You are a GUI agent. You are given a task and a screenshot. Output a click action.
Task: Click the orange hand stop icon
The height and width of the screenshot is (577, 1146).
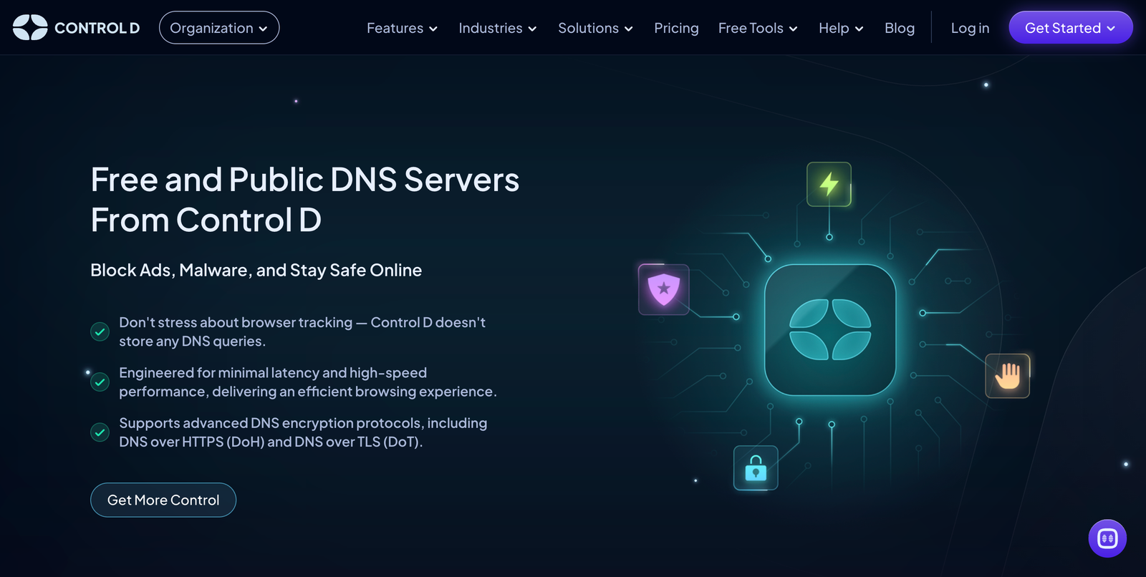(1008, 376)
